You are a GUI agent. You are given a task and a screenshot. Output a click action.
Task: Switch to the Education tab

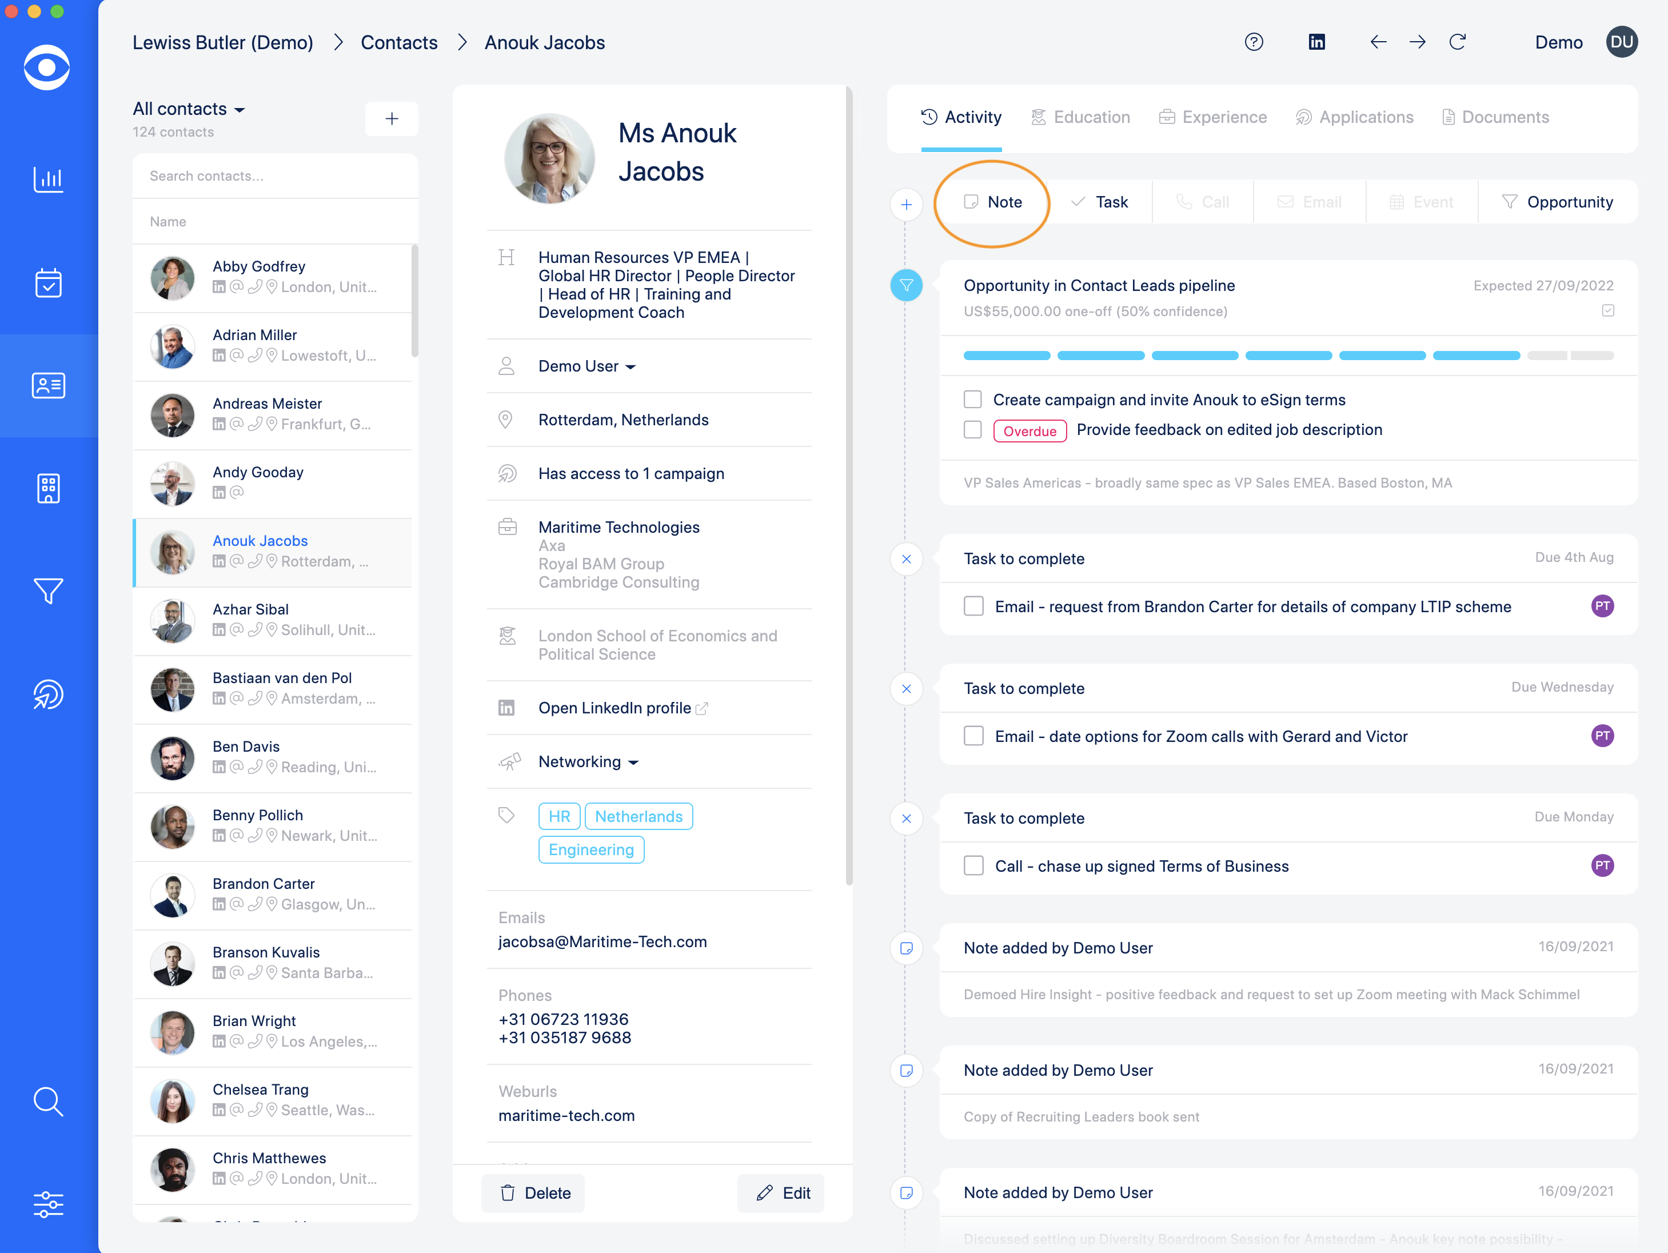pos(1080,118)
